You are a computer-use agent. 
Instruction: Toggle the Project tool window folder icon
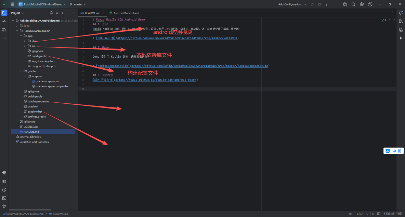tap(4, 13)
